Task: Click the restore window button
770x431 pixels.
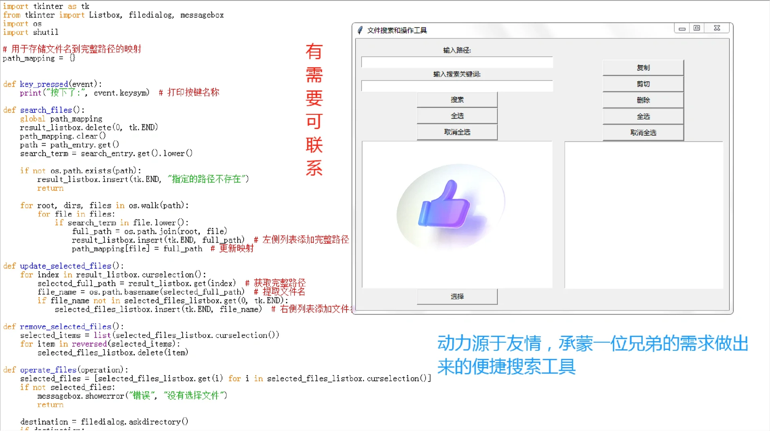Action: coord(697,28)
